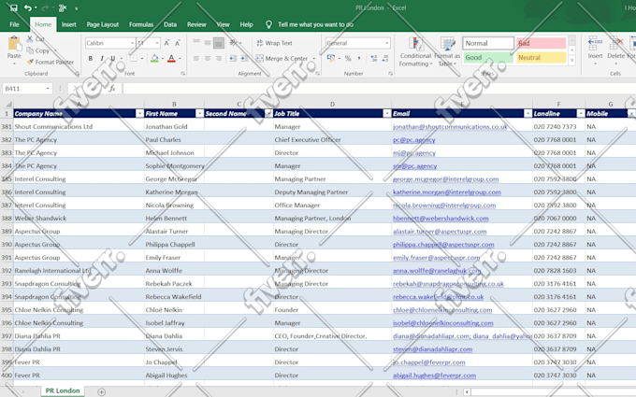Click the Copy icon in Clipboard group
Viewport: 636px width, 397px height.
30,50
